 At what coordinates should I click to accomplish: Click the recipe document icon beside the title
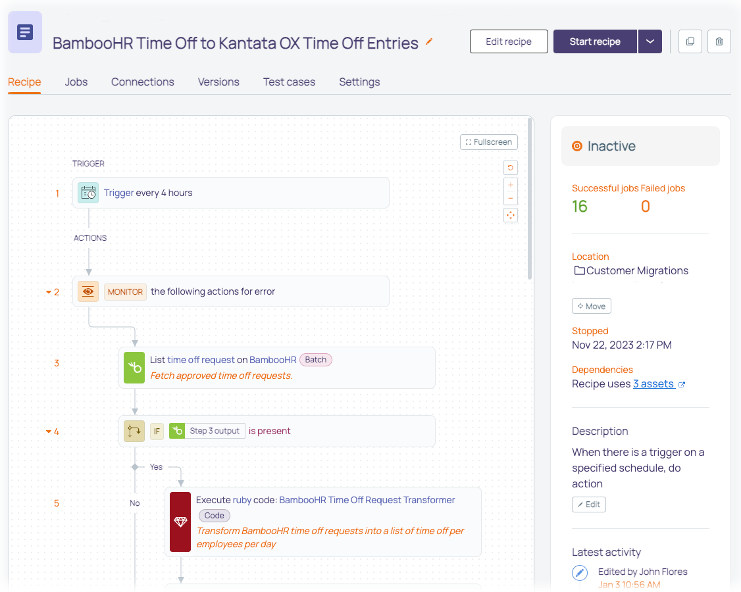pyautogui.click(x=25, y=32)
